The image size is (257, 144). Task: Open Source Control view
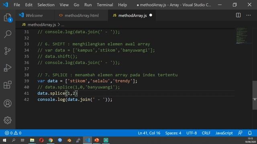(x=8, y=51)
